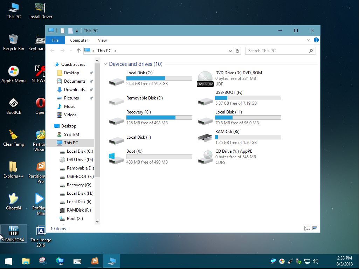Refresh the This PC view

tap(237, 51)
